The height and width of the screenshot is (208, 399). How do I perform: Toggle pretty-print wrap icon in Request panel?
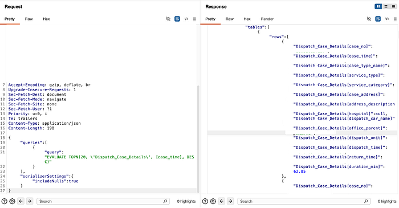[x=177, y=19]
